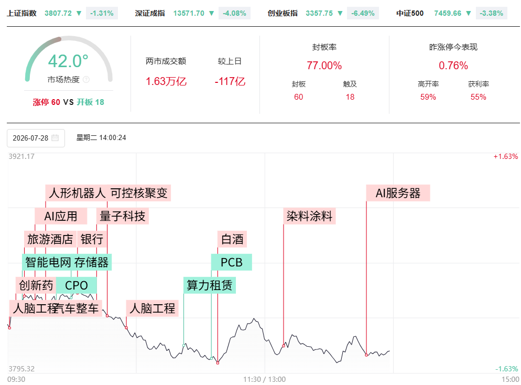This screenshot has width=521, height=385.
Task: Click the calendar icon in date field
Action: 55,137
